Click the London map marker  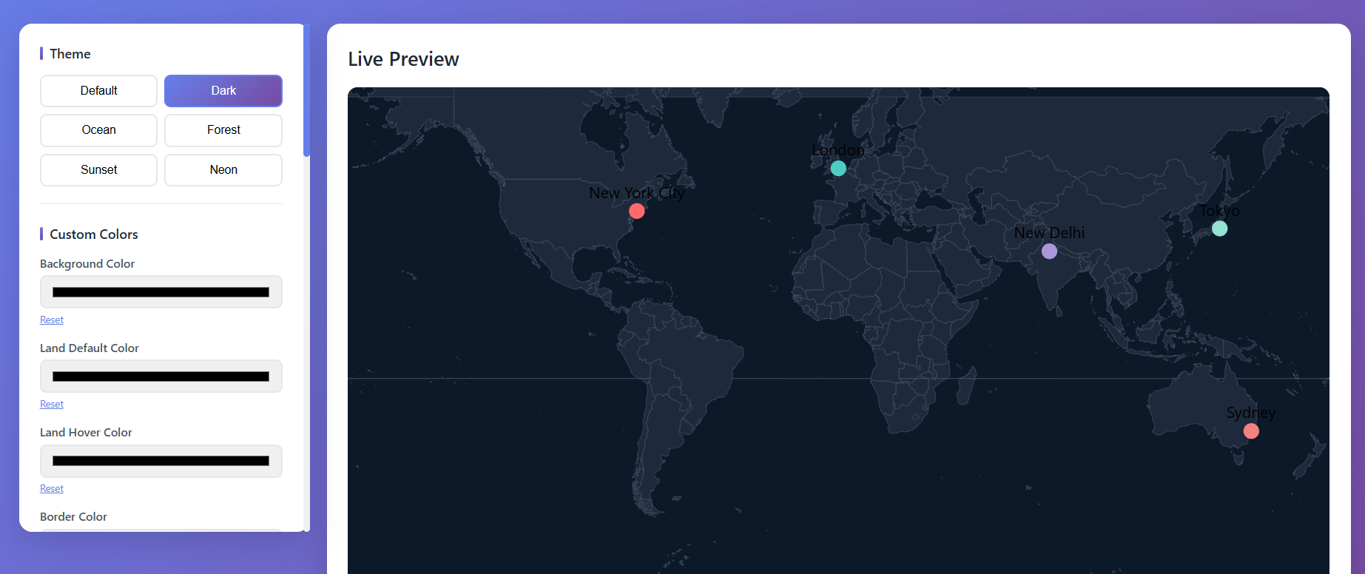[x=838, y=168]
